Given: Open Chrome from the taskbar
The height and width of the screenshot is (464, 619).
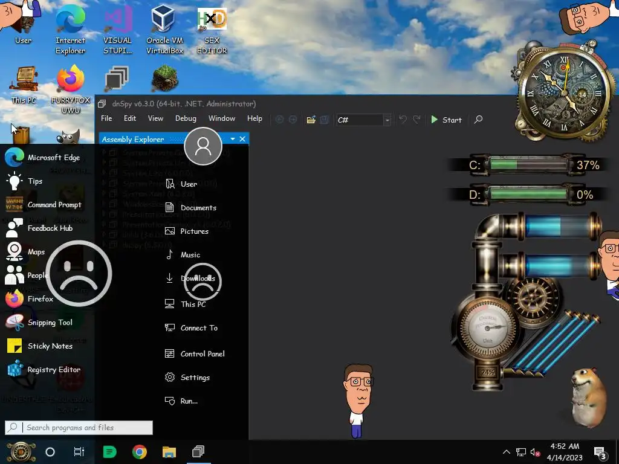Looking at the screenshot, I should click(140, 452).
